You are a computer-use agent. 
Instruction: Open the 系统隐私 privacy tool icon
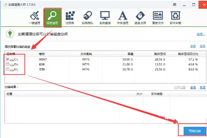click(x=87, y=18)
